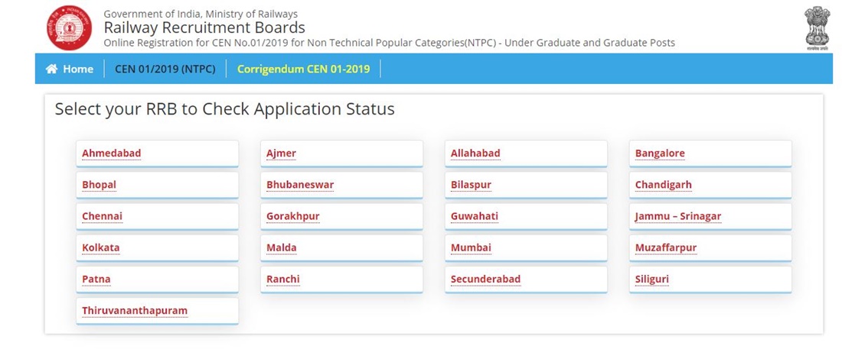
Task: Choose Allahabad from the RRB list
Action: coord(475,153)
